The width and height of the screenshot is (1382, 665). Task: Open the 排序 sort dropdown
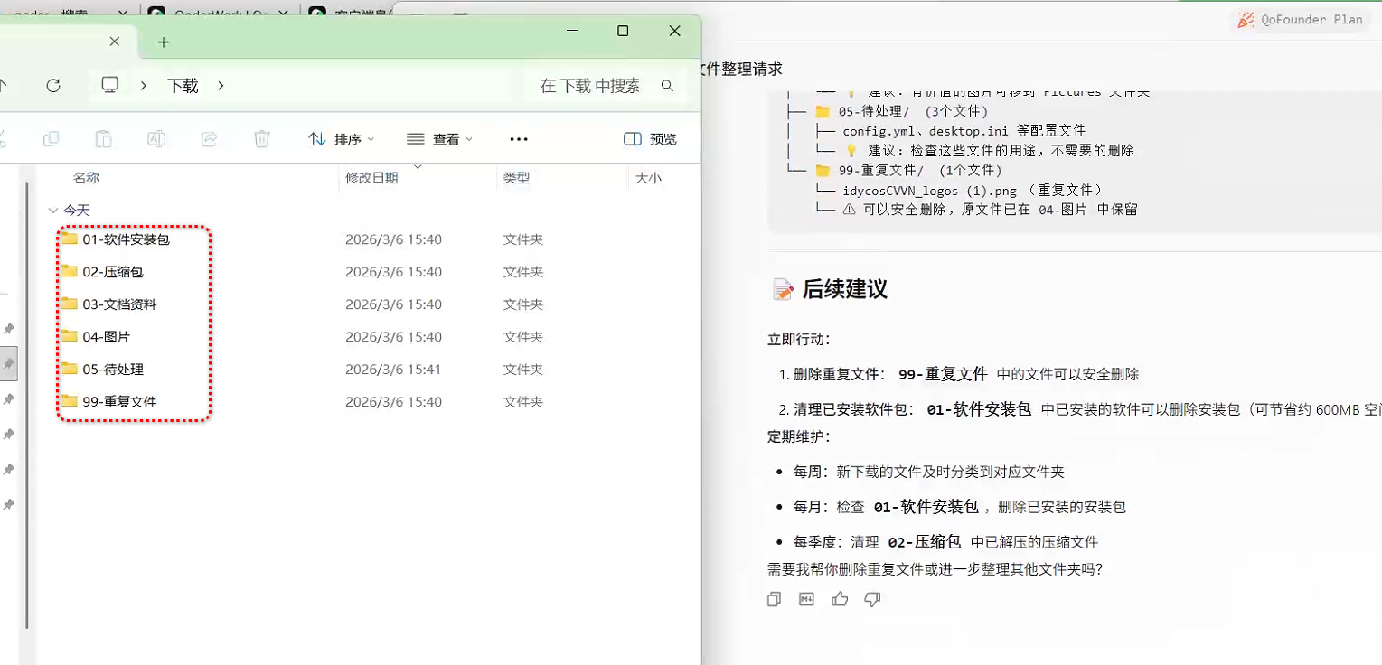click(341, 139)
